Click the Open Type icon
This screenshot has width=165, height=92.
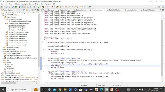coord(57,7)
